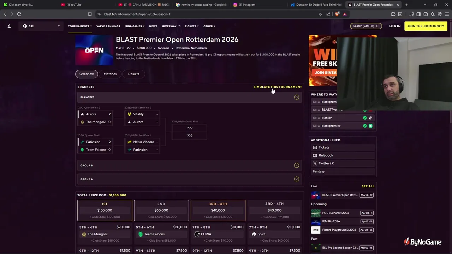Click Simulate This Tournament link

[x=278, y=87]
